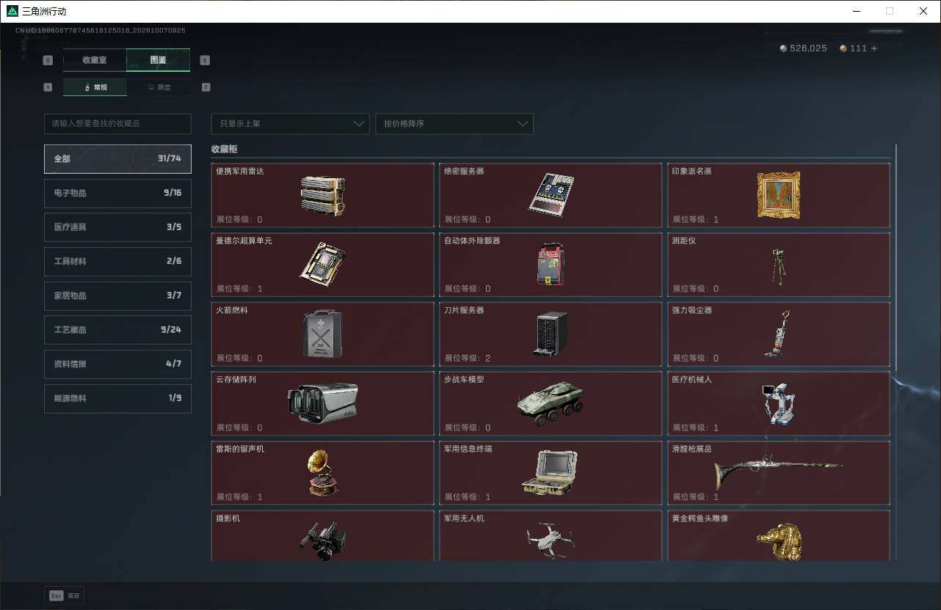Click the 测距仪 tripod image
Viewport: 941px width, 610px height.
(778, 267)
